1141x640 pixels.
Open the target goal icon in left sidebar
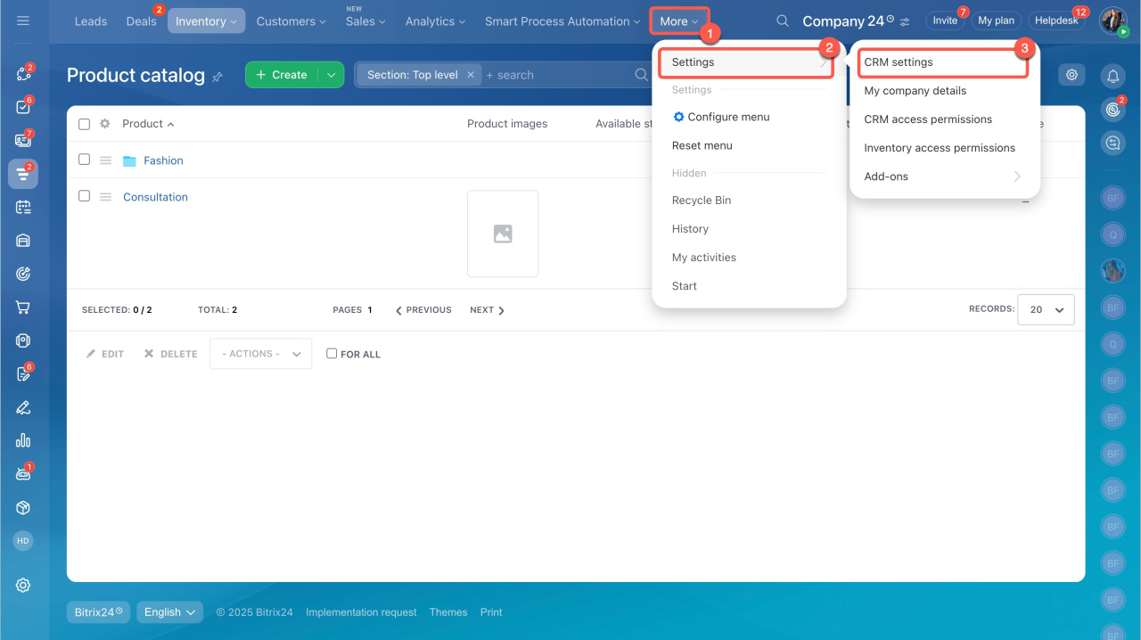tap(23, 274)
